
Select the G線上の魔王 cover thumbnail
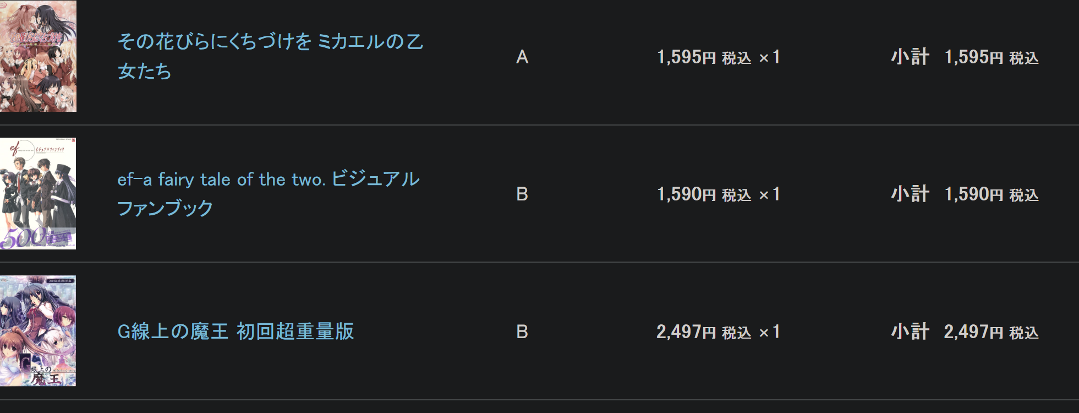click(38, 331)
